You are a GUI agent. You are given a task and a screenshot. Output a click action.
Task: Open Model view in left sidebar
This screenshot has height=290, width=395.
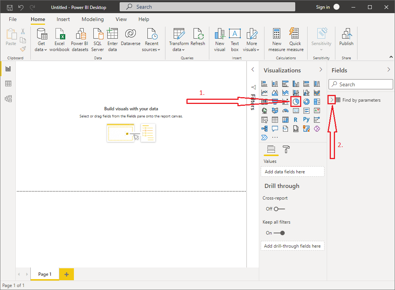[x=8, y=99]
